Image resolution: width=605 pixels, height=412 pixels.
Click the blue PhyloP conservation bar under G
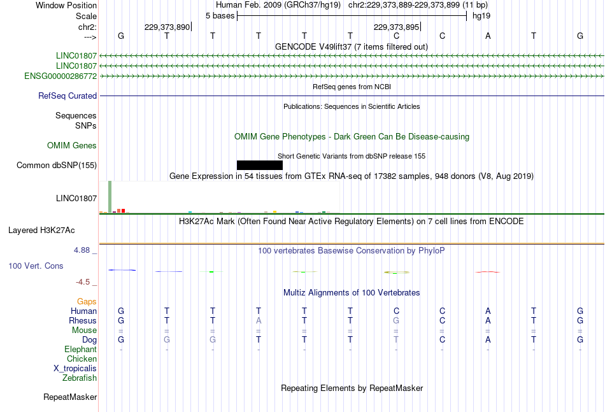122,270
